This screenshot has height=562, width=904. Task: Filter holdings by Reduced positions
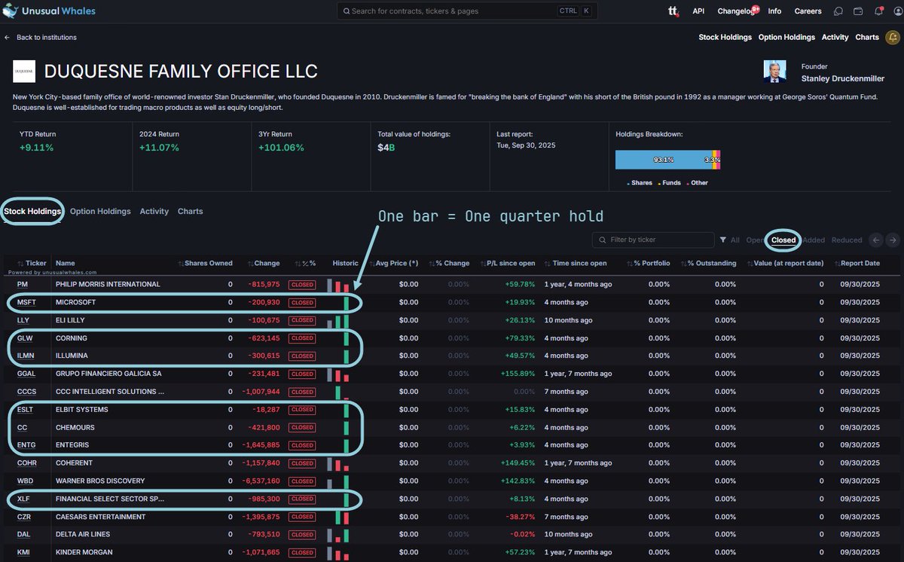(x=847, y=240)
